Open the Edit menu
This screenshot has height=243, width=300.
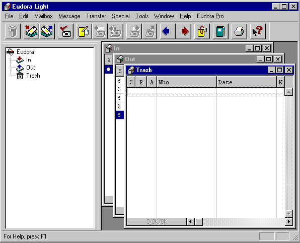[24, 16]
